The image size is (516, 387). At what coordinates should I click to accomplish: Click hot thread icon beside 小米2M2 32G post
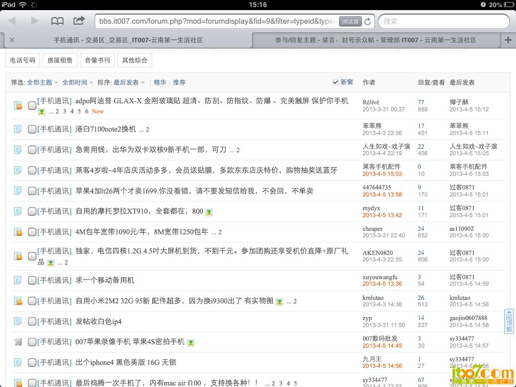[18, 301]
